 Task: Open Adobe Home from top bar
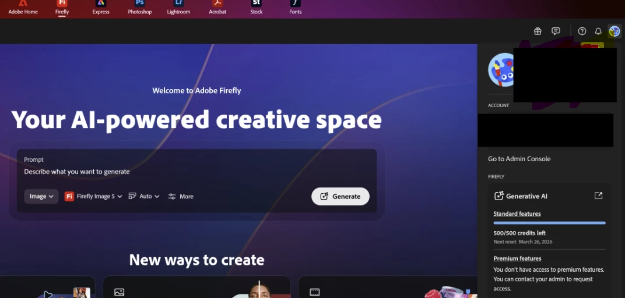[x=23, y=8]
